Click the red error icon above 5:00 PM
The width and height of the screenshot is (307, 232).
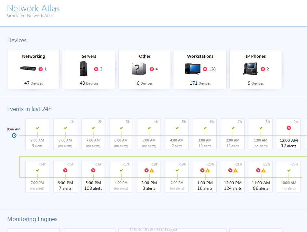click(x=93, y=170)
